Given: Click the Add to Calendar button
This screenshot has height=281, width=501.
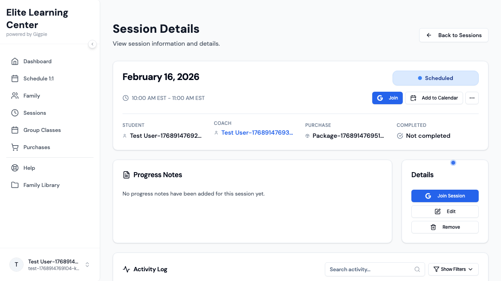Looking at the screenshot, I should coord(434,98).
